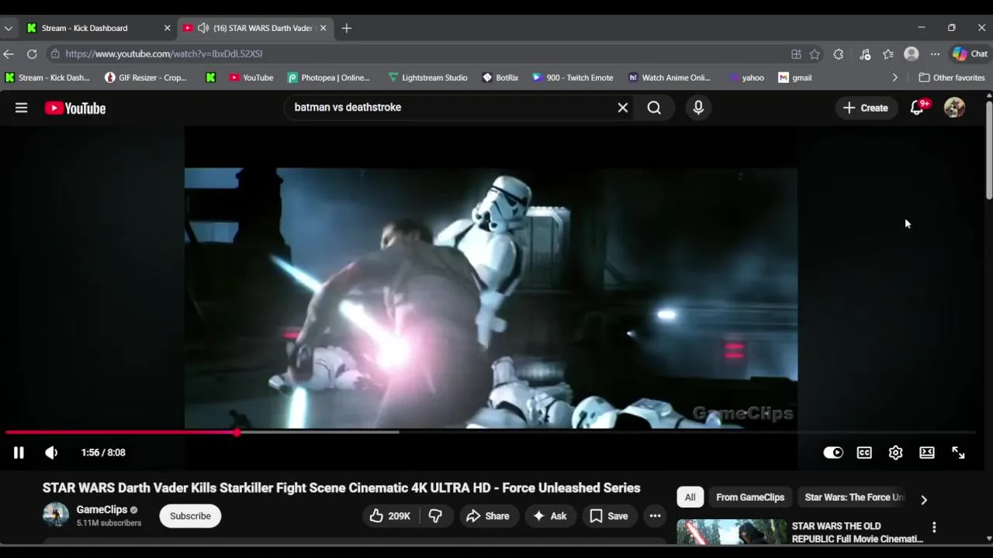Open the GameClips channel avatar

(56, 515)
